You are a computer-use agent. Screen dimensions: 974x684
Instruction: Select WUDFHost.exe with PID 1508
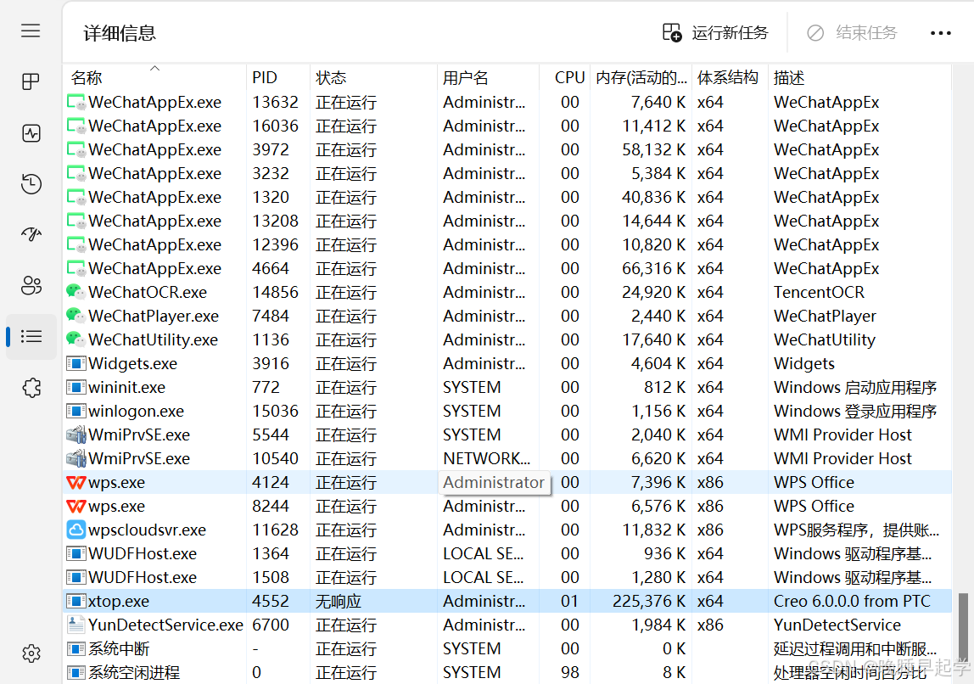pos(143,577)
